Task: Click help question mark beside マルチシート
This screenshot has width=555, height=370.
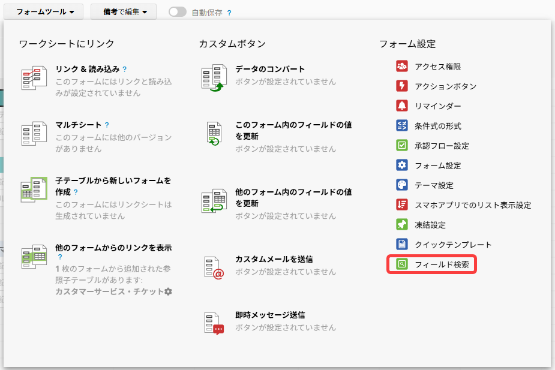Action: pos(107,125)
